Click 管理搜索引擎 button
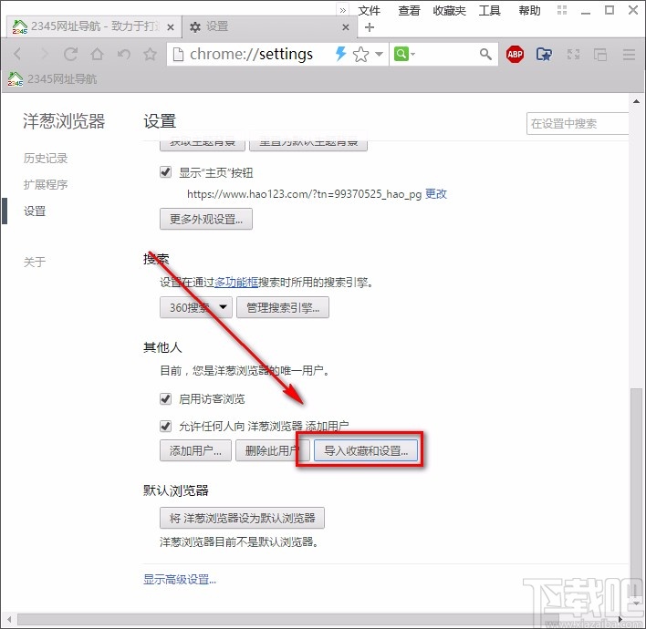Screen dimensions: 646x629 [283, 307]
